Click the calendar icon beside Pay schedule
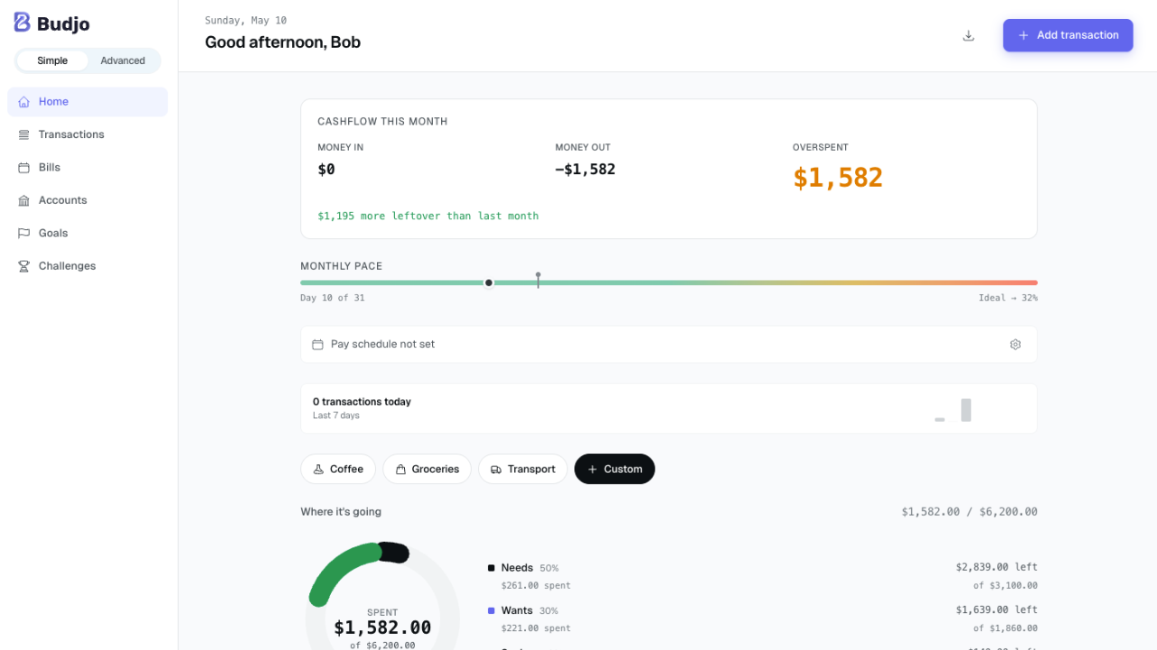 tap(317, 345)
